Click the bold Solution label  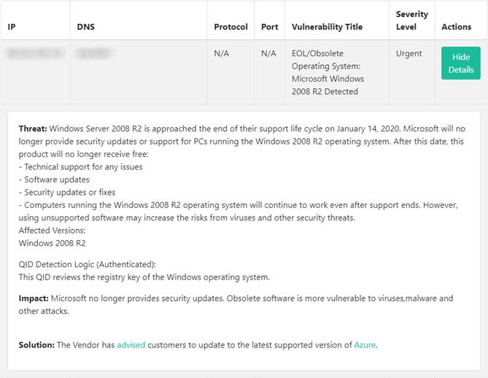36,344
